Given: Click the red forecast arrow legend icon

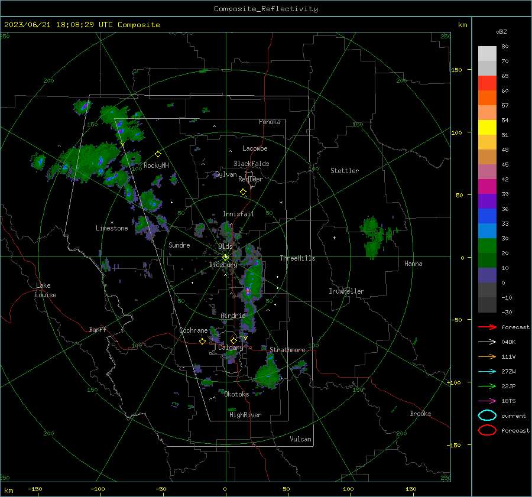Looking at the screenshot, I should [x=487, y=327].
